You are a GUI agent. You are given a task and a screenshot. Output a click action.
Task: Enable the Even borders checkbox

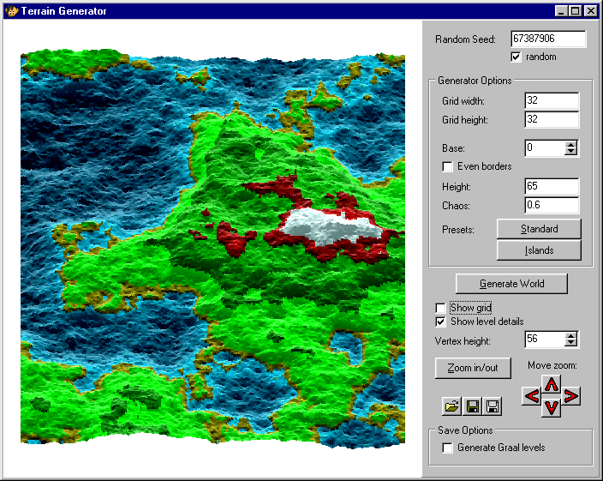tap(447, 166)
